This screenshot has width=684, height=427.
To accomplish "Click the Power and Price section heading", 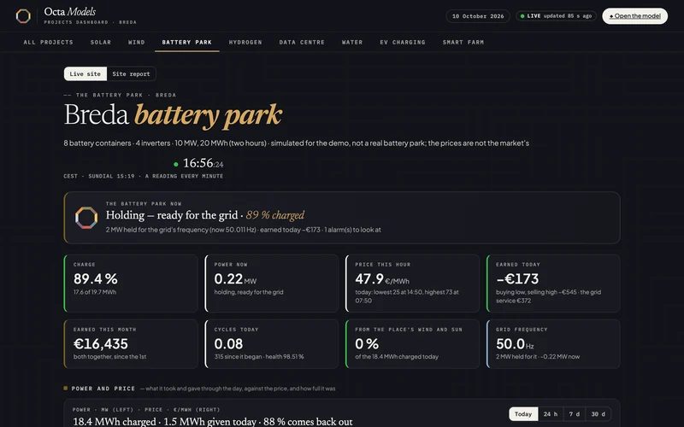I will pyautogui.click(x=103, y=389).
